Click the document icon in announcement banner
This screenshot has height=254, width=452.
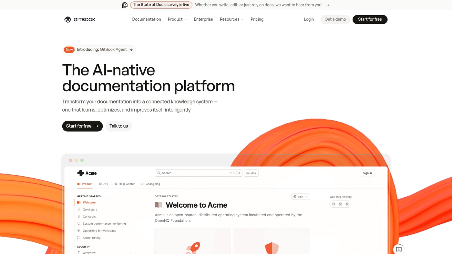tap(125, 5)
